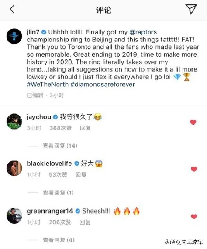Expand 查看回复 (1) under blackielovelife
This screenshot has width=207, height=249.
(58, 193)
